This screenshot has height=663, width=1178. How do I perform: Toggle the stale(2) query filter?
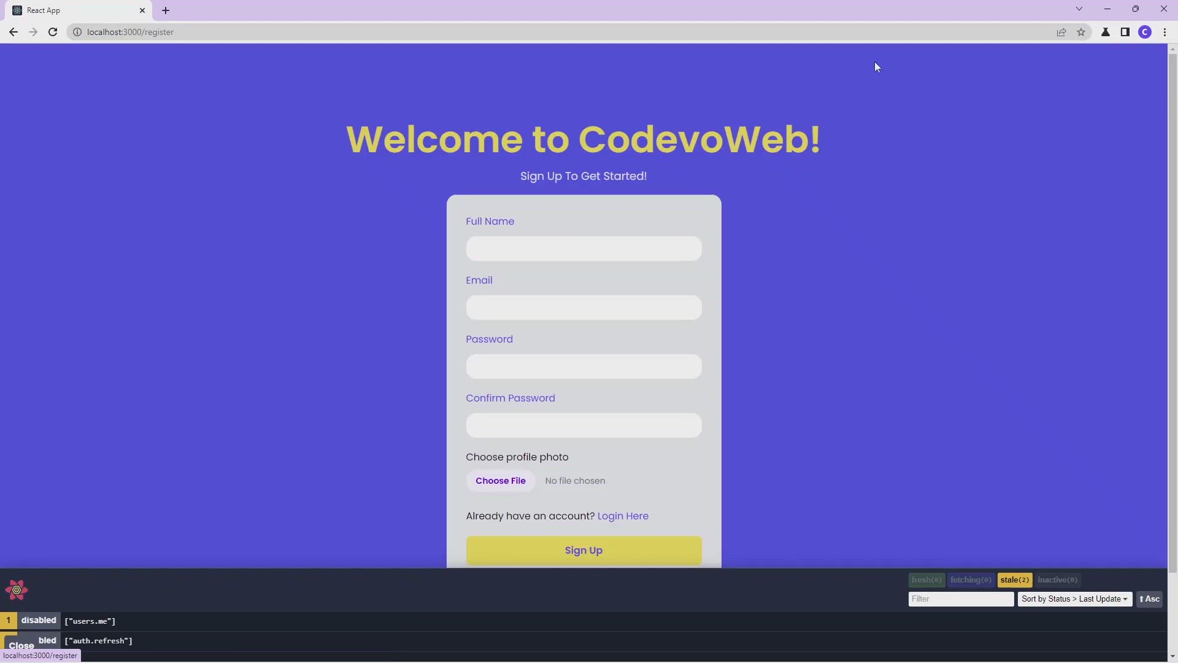[x=1015, y=580]
